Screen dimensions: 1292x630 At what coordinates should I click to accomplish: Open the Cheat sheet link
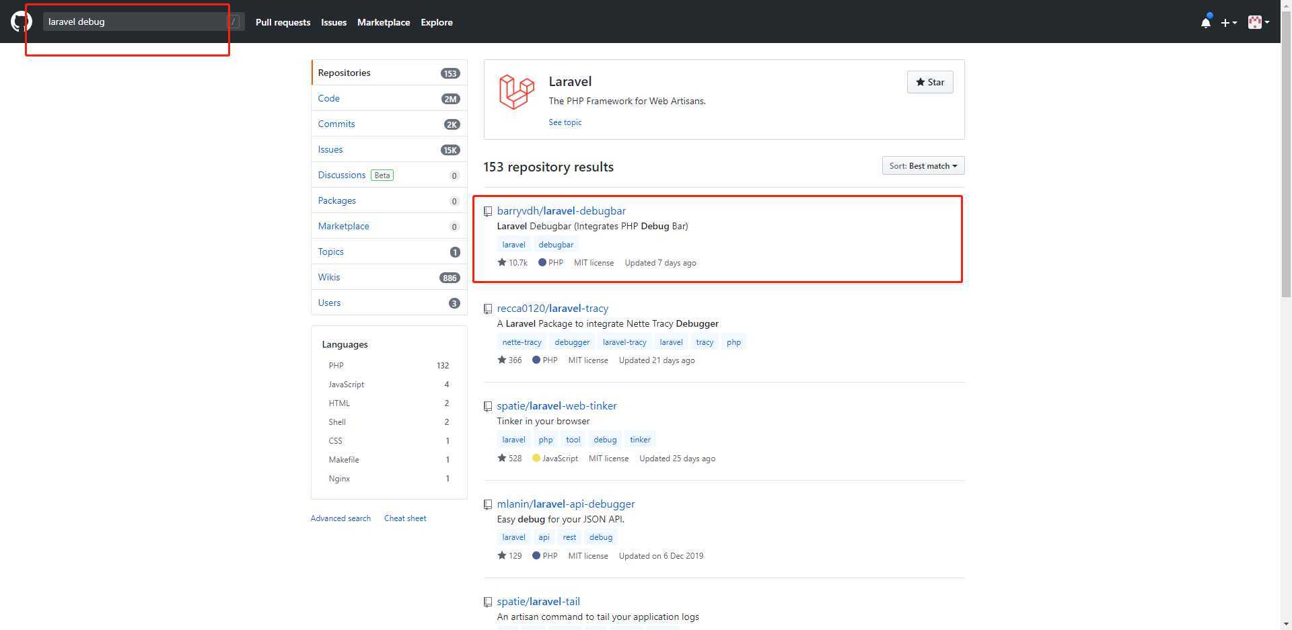point(405,518)
